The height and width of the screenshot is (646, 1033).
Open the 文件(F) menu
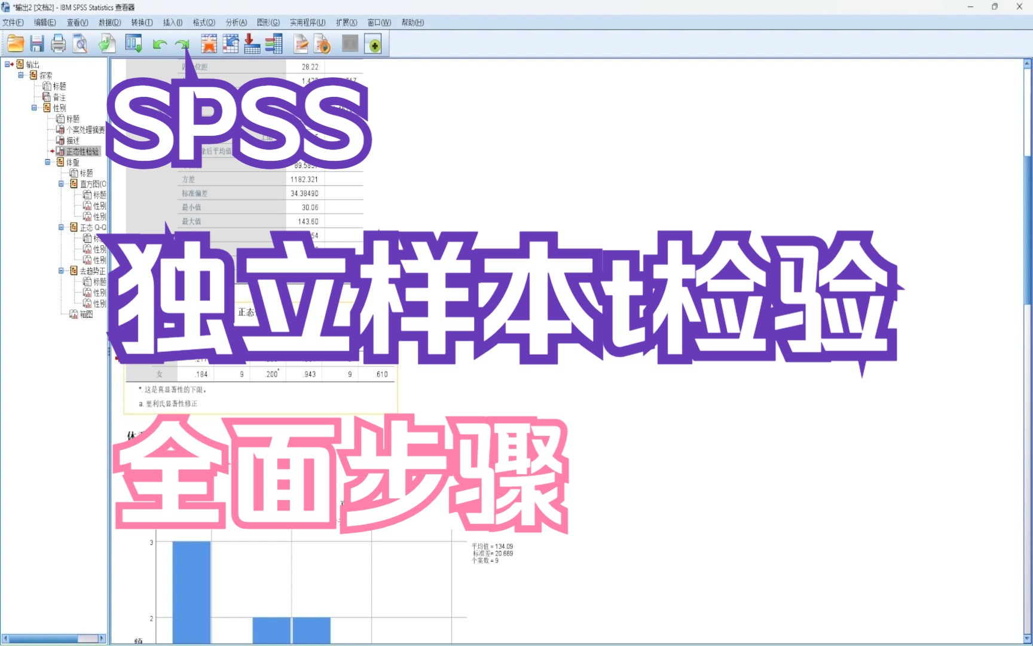(x=13, y=22)
